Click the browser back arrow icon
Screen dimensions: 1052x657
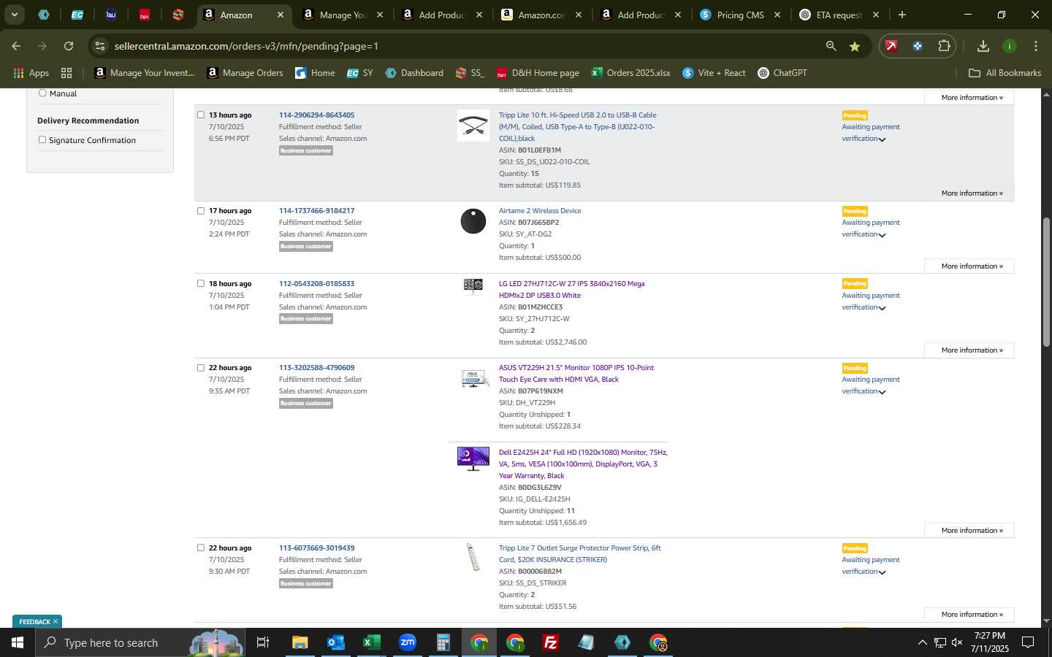point(16,46)
